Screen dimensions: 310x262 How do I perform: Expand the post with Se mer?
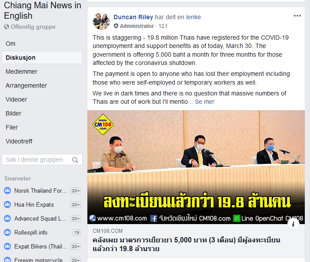coord(204,102)
